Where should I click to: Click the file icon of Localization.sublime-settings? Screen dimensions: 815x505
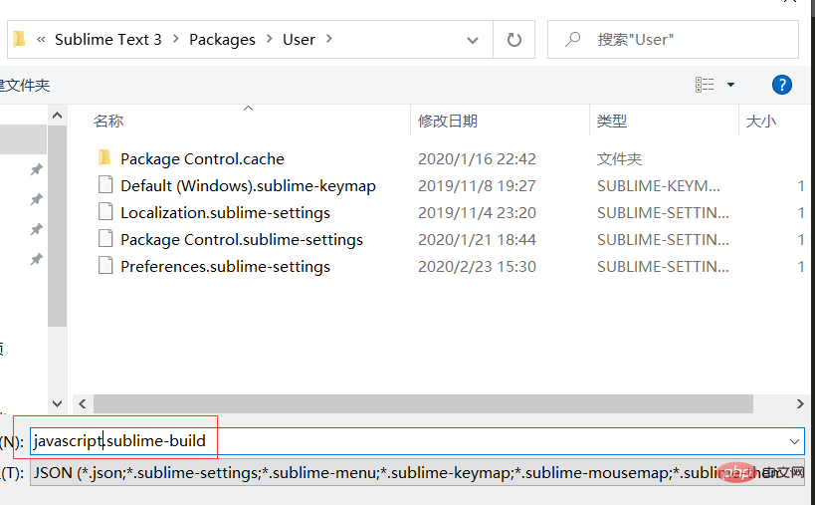point(105,212)
